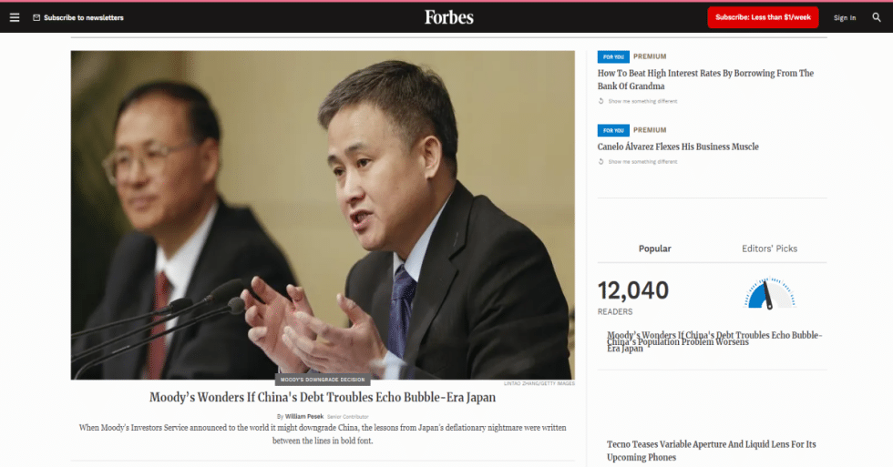The height and width of the screenshot is (467, 893).
Task: Click the Forbes logo
Action: tap(448, 17)
